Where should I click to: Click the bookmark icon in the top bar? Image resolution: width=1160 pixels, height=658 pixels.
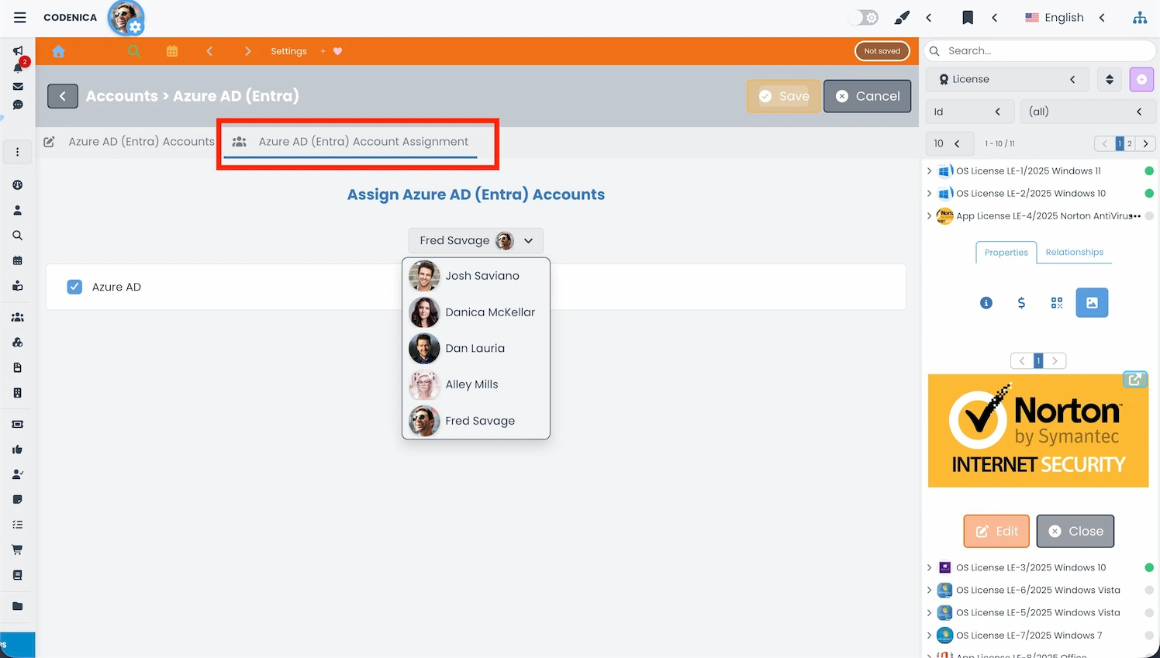pos(968,17)
